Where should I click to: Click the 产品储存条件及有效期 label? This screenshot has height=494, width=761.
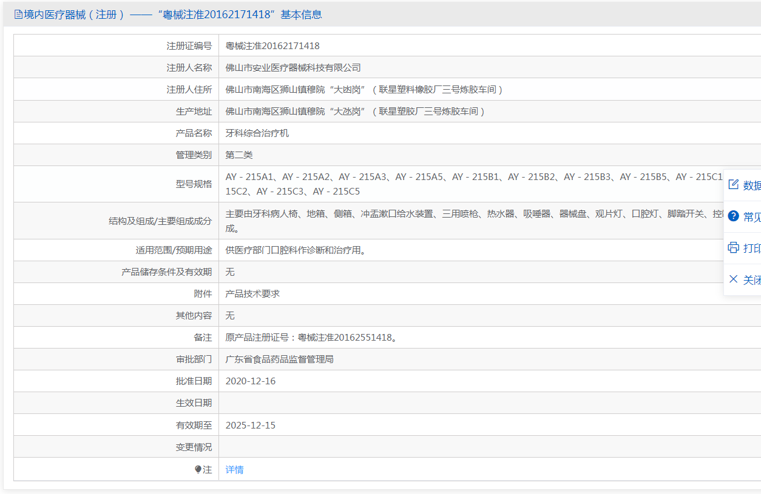click(167, 272)
